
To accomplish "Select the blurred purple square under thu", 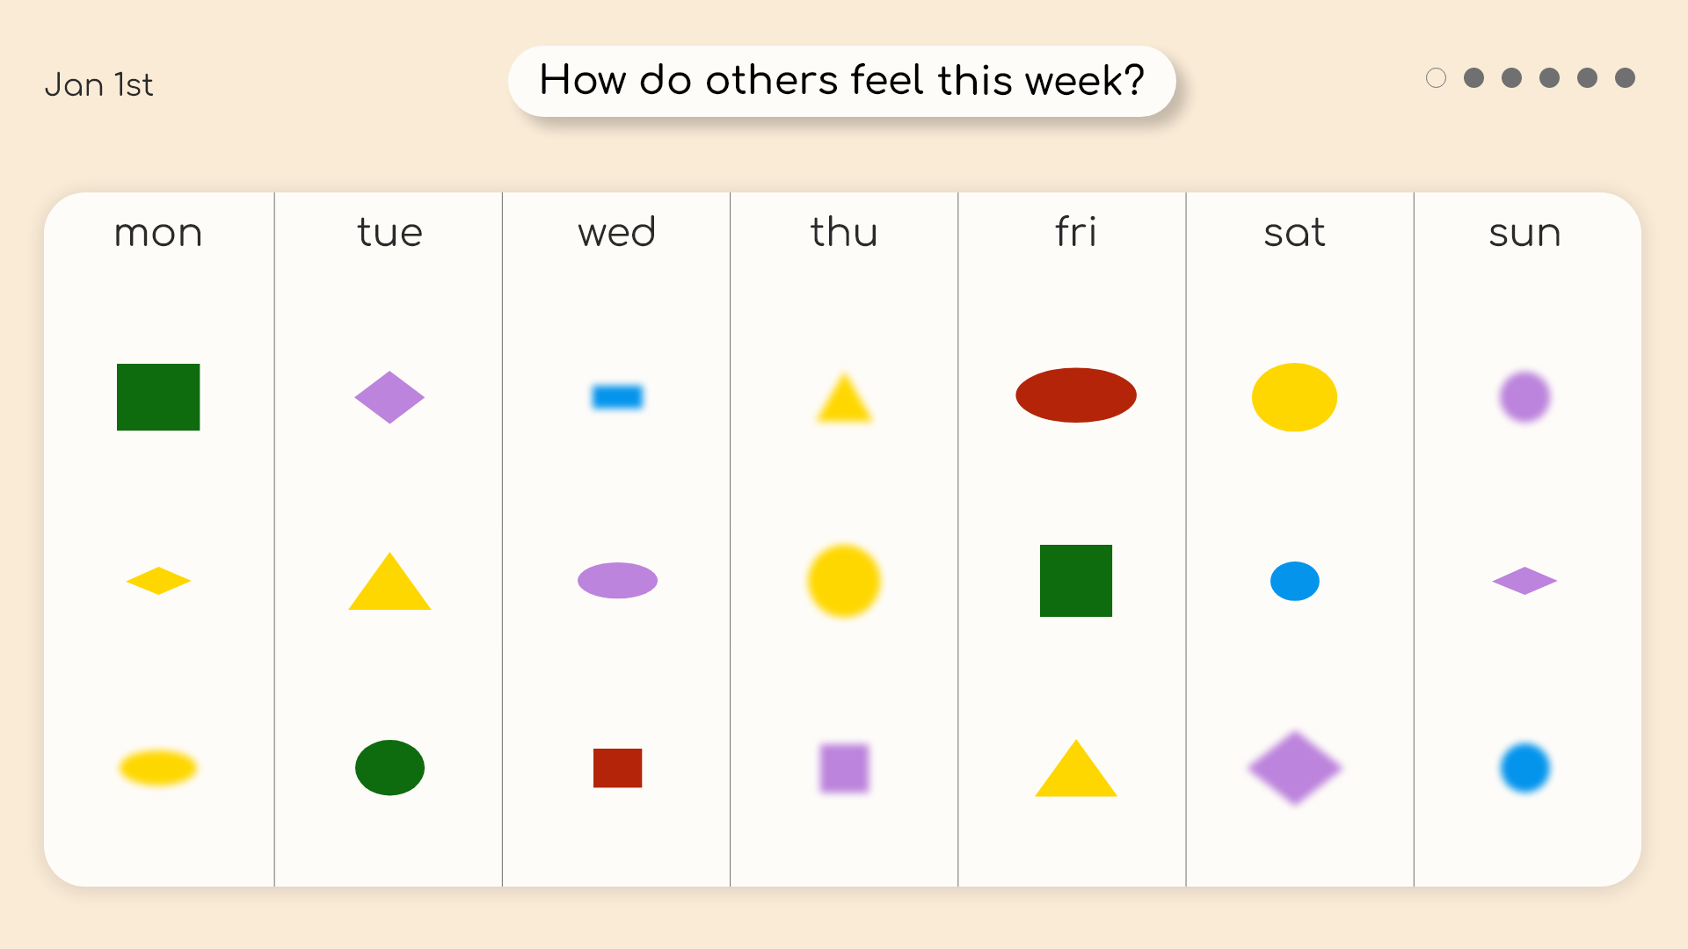I will coord(844,768).
